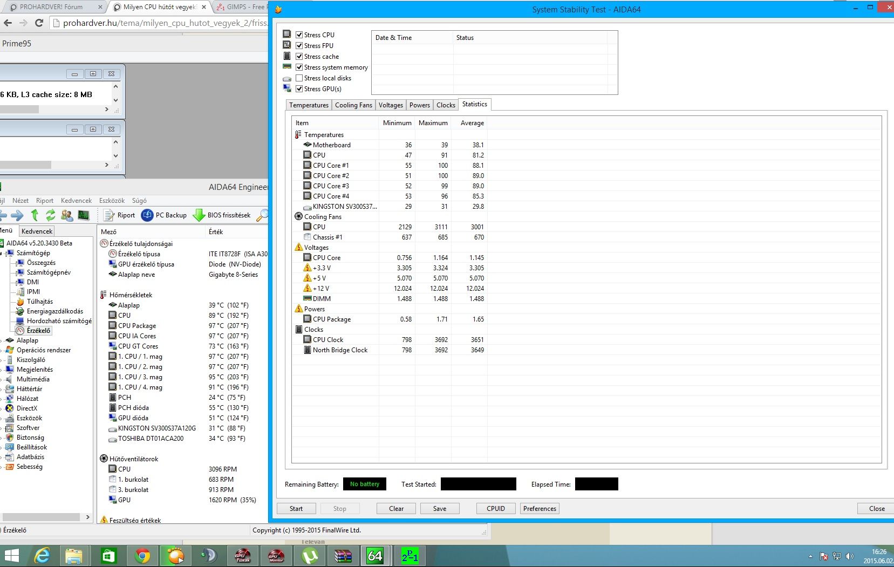Click horizontal scrollbar of AIDA64 tree panel
The height and width of the screenshot is (567, 894).
point(41,517)
